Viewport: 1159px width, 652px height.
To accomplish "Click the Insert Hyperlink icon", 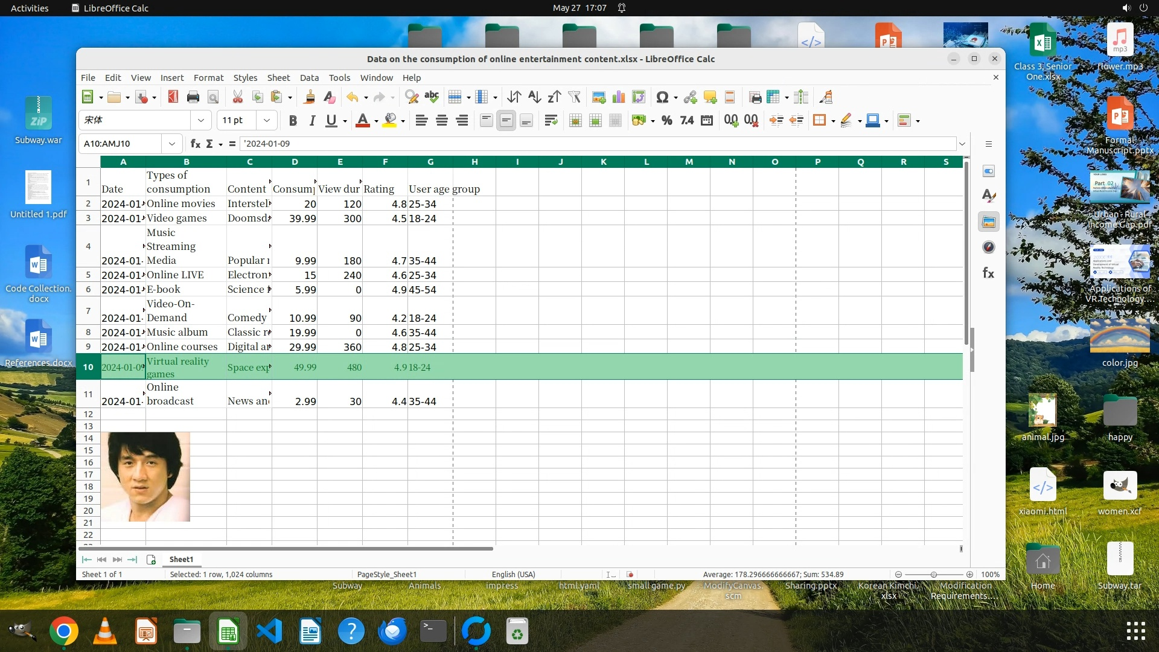I will click(x=690, y=97).
